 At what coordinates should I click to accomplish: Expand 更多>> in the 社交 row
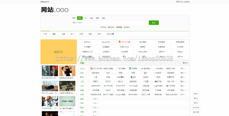[183, 73]
